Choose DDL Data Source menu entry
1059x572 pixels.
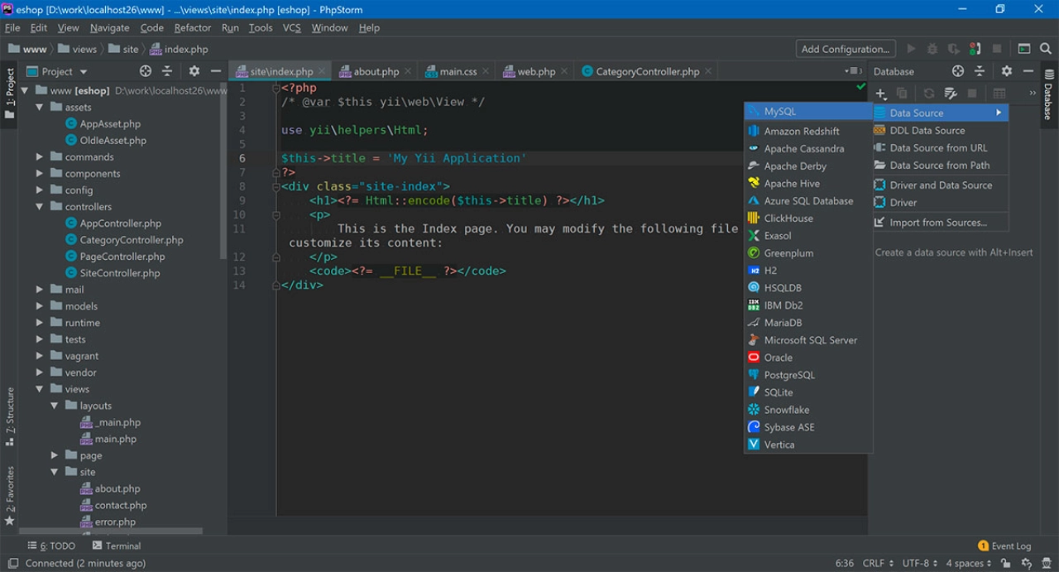coord(941,130)
